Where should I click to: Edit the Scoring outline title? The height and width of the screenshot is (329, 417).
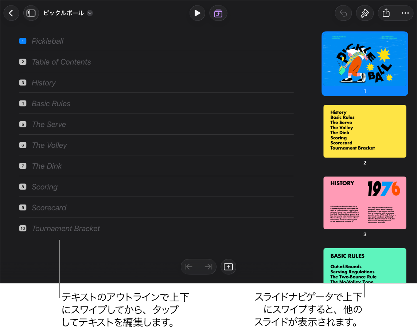click(45, 187)
